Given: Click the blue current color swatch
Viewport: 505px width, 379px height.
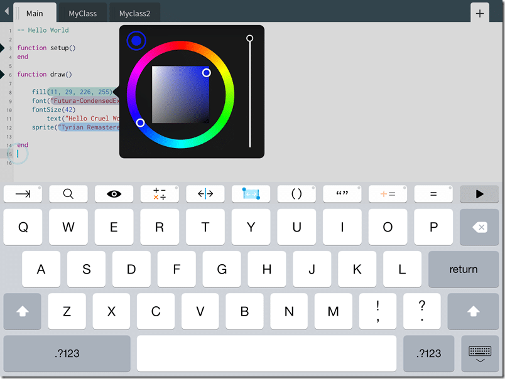Looking at the screenshot, I should point(136,41).
